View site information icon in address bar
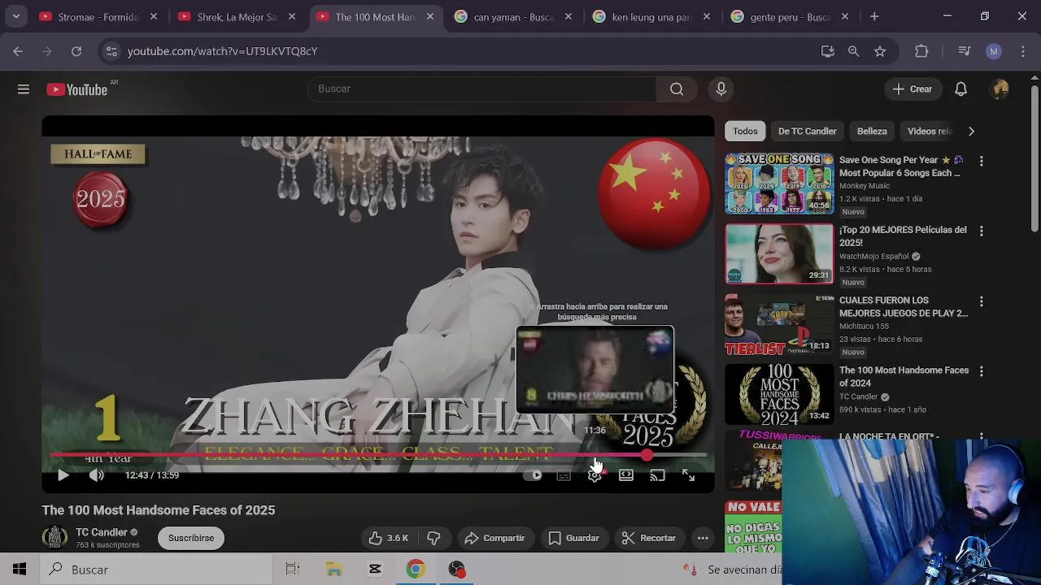 pos(111,51)
